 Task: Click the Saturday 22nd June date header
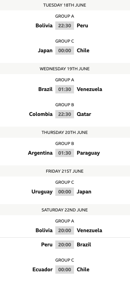pos(65,210)
